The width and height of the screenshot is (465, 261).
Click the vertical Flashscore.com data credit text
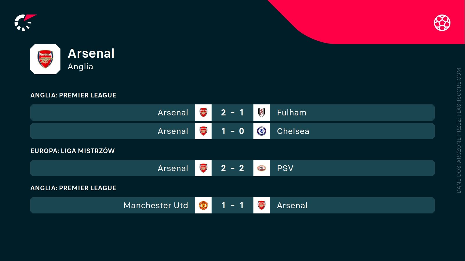(x=459, y=130)
